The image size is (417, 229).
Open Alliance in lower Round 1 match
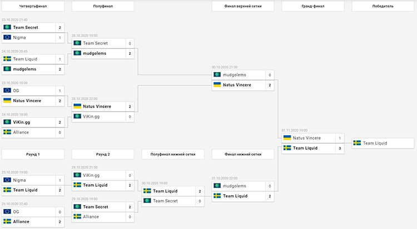pos(21,222)
